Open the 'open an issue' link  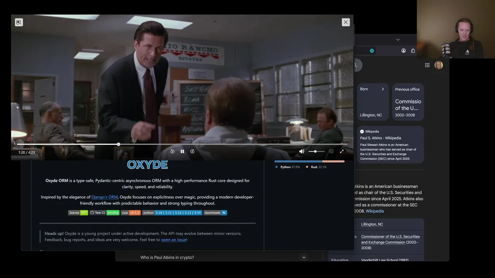(174, 240)
